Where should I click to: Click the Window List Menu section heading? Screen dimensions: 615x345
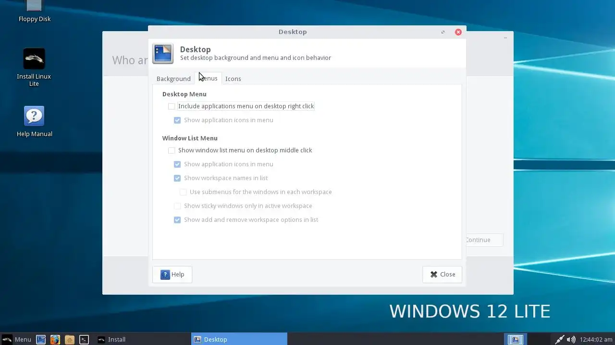(x=190, y=138)
